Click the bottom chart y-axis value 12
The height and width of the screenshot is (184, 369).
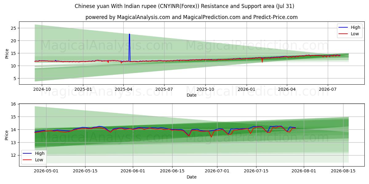[13, 155]
